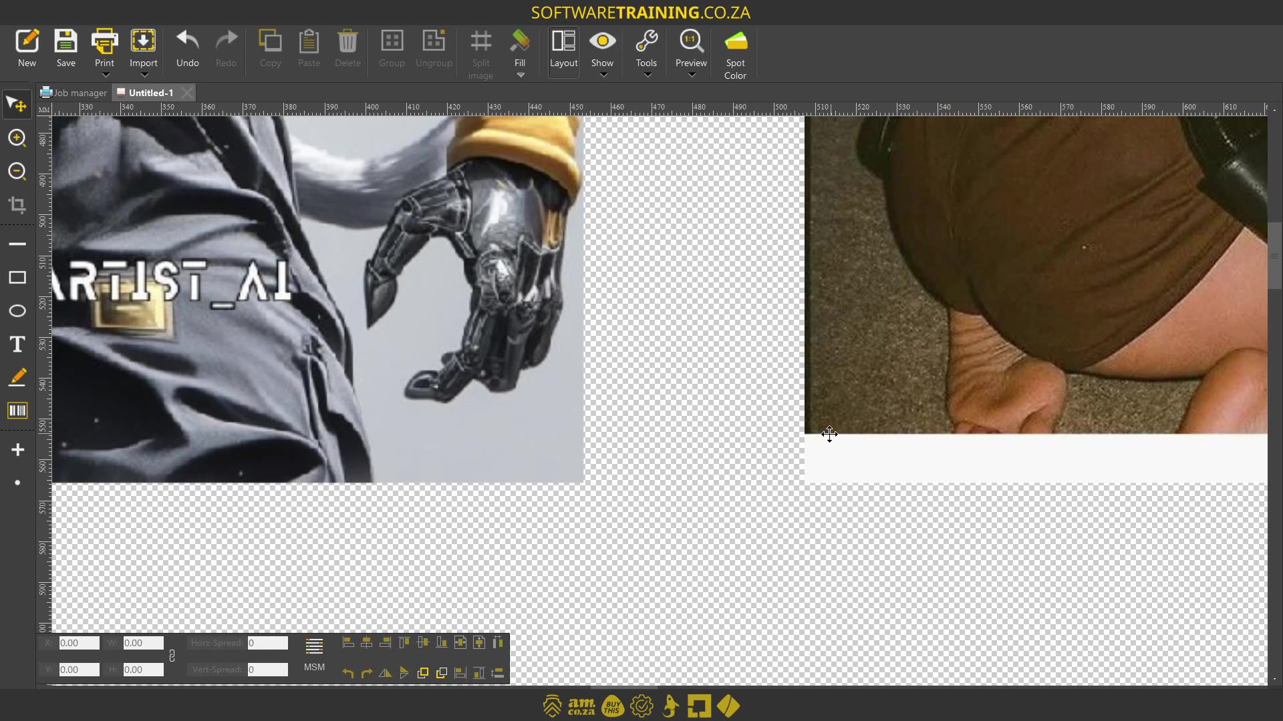This screenshot has width=1283, height=721.
Task: Select the Text tool
Action: (17, 344)
